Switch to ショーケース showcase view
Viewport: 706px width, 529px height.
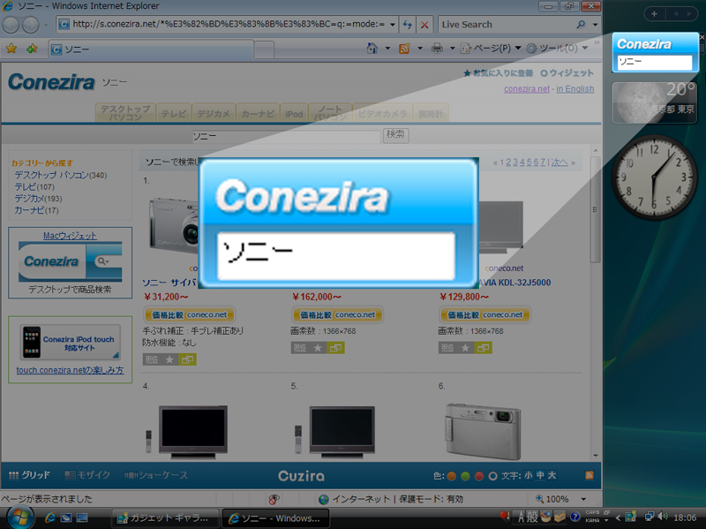pos(156,475)
